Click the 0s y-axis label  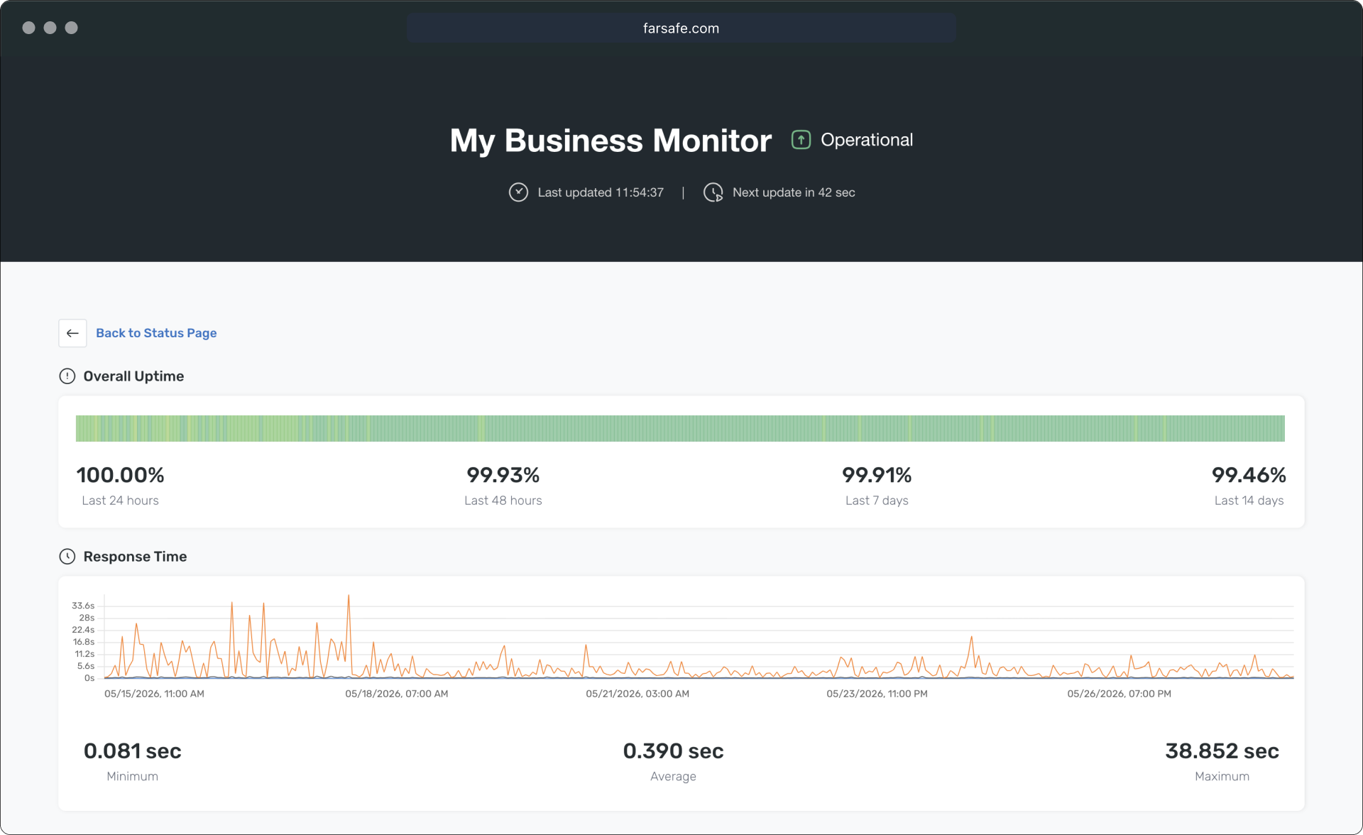click(89, 678)
